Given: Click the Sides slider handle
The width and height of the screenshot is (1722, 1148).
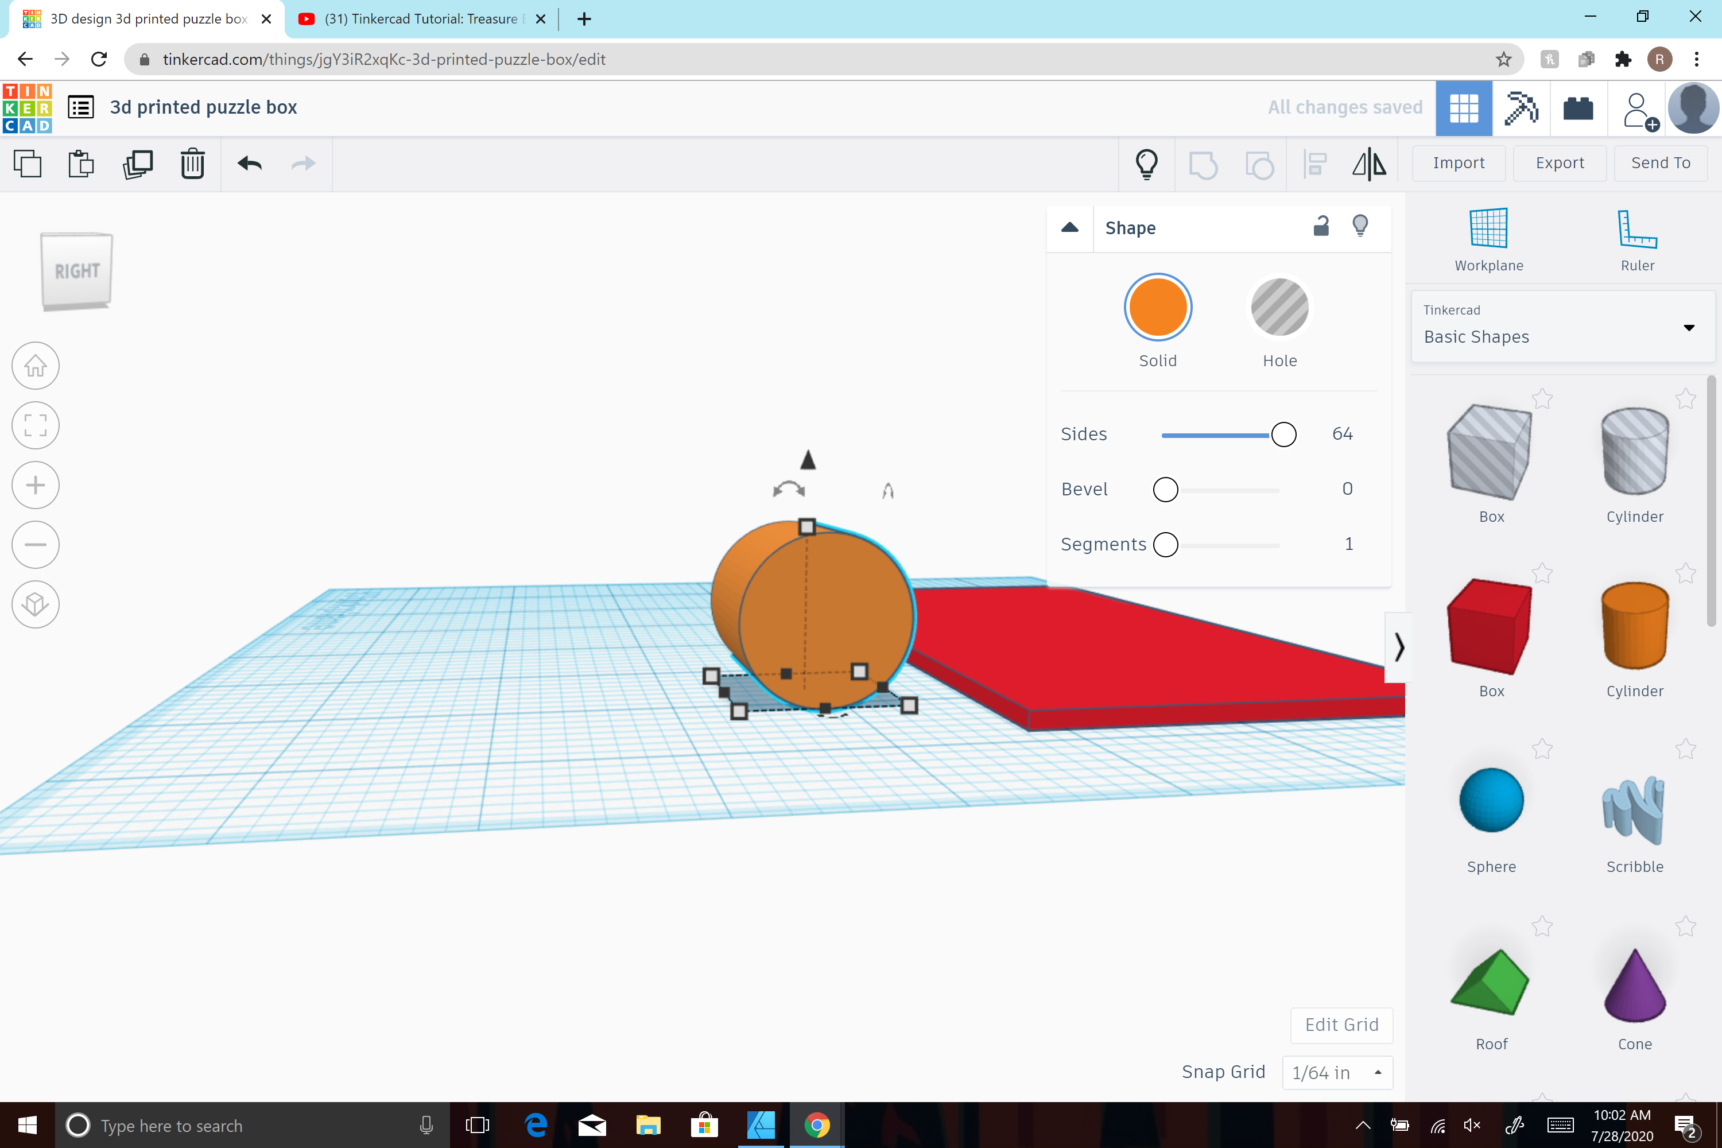Looking at the screenshot, I should click(x=1283, y=434).
